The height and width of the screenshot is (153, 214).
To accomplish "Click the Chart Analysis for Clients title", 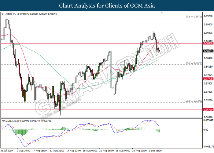I will pos(107,6).
